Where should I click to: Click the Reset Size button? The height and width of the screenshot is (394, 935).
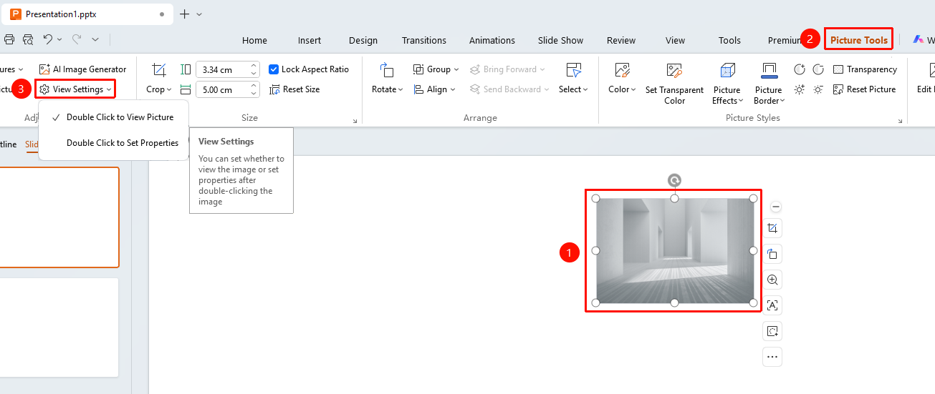pyautogui.click(x=294, y=89)
